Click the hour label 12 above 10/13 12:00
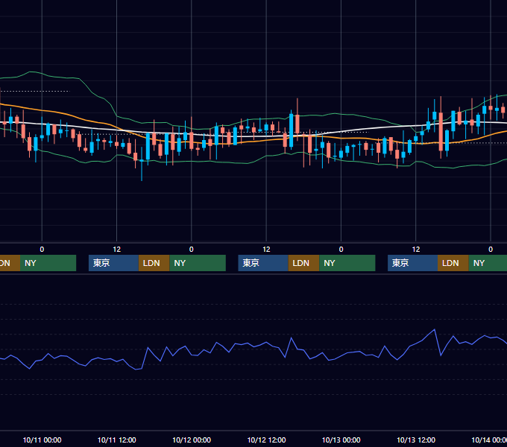The height and width of the screenshot is (447, 507). pos(416,250)
